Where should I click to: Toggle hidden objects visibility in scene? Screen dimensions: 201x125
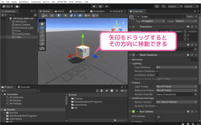[80, 15]
